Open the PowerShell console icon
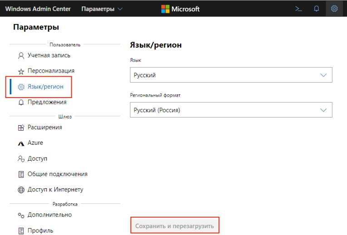This screenshot has width=347, height=235. [298, 9]
